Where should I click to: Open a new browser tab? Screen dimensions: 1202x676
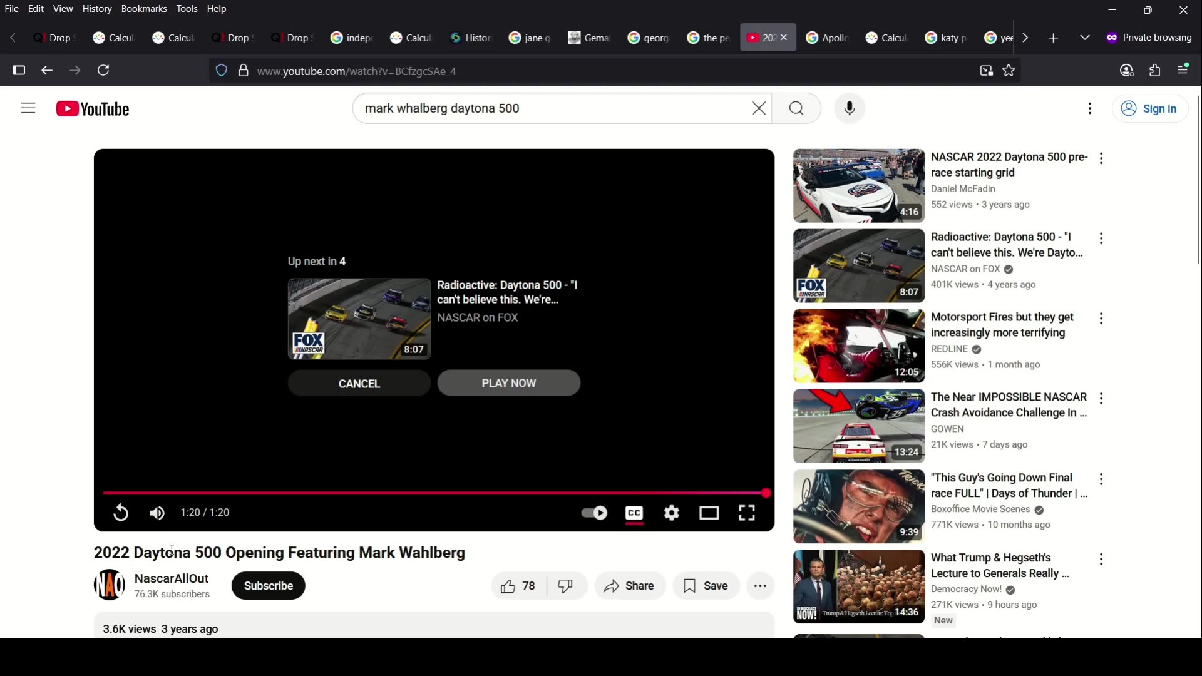coord(1054,38)
